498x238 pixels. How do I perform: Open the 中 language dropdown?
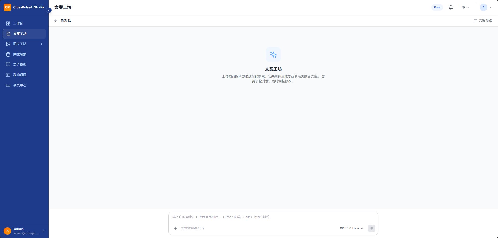pos(465,8)
